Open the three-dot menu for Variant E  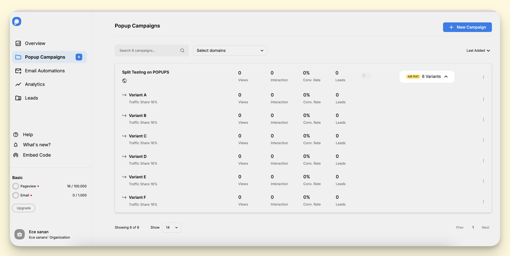(x=483, y=181)
